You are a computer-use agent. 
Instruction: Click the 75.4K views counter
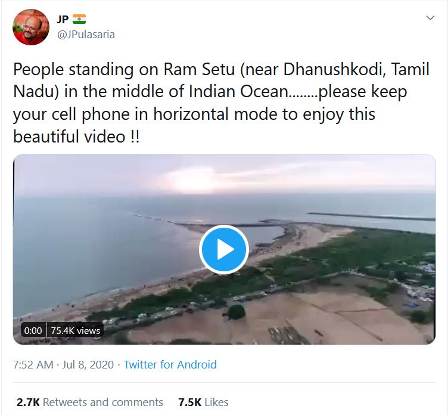click(76, 330)
